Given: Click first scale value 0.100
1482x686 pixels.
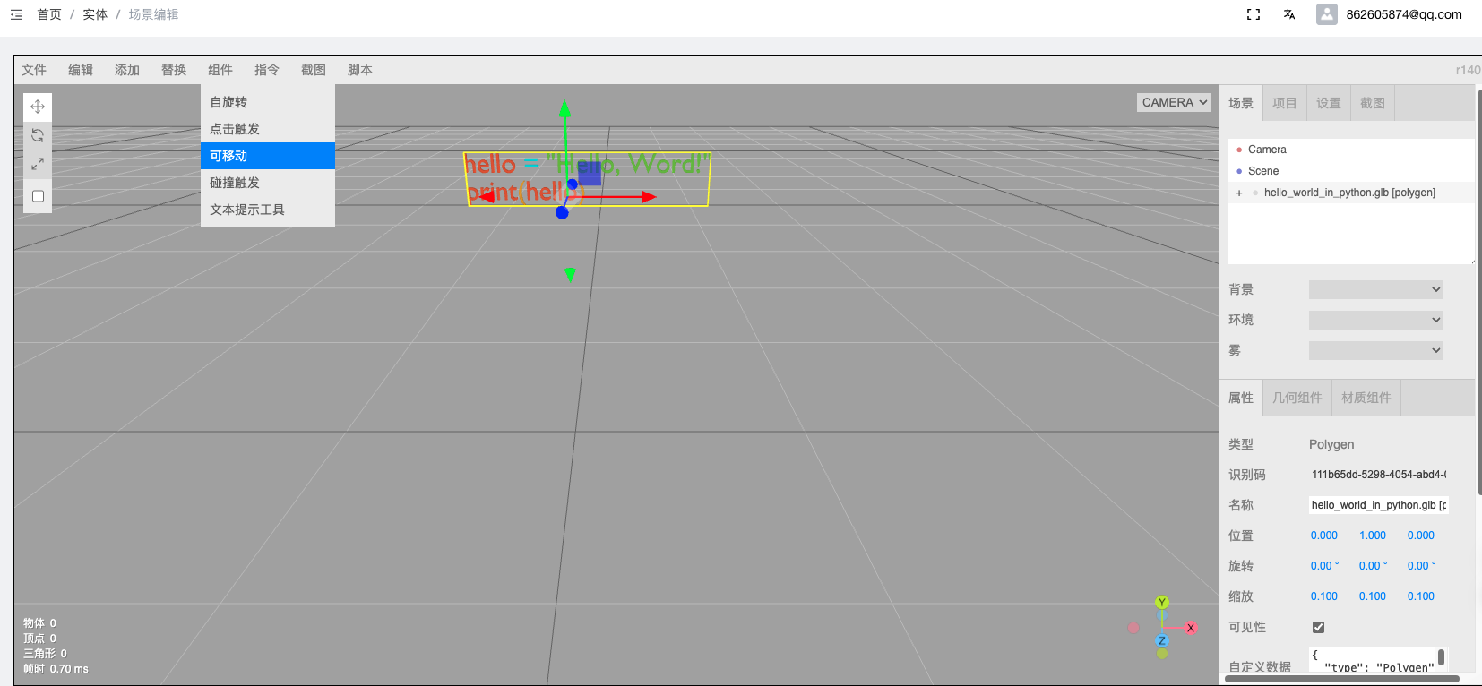Looking at the screenshot, I should click(x=1324, y=596).
